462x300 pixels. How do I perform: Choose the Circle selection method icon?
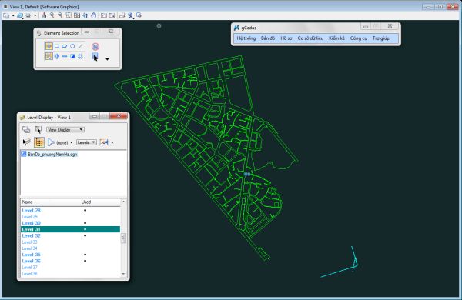(x=72, y=46)
